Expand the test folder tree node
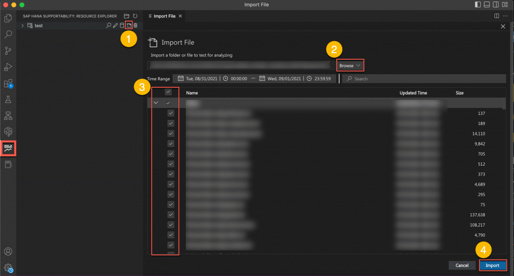514x276 pixels. (22, 25)
